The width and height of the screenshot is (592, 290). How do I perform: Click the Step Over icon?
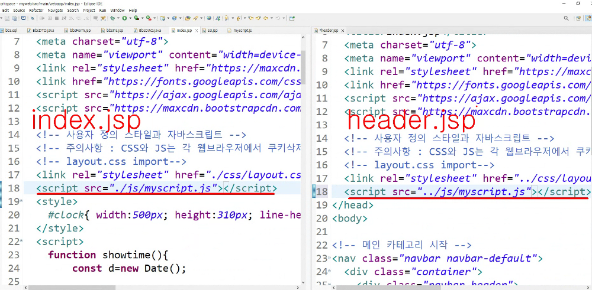tap(79, 18)
